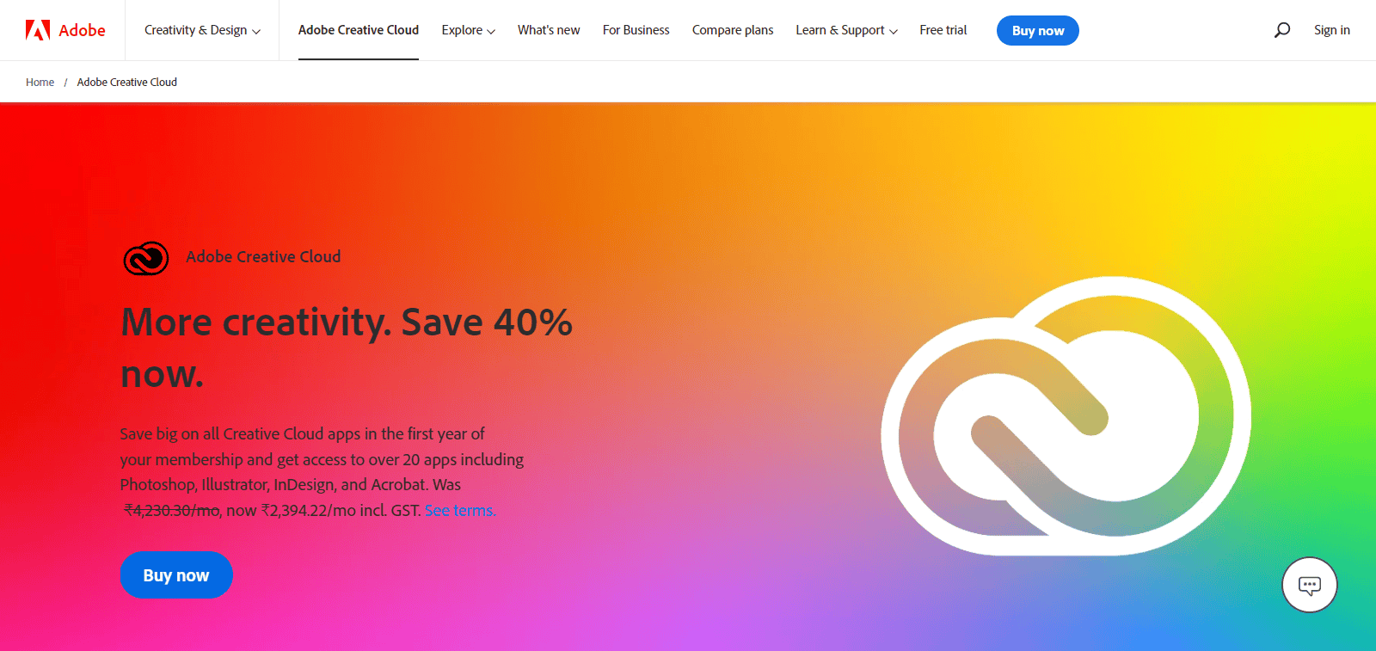Expand the Explore menu
The height and width of the screenshot is (651, 1376).
pos(468,30)
